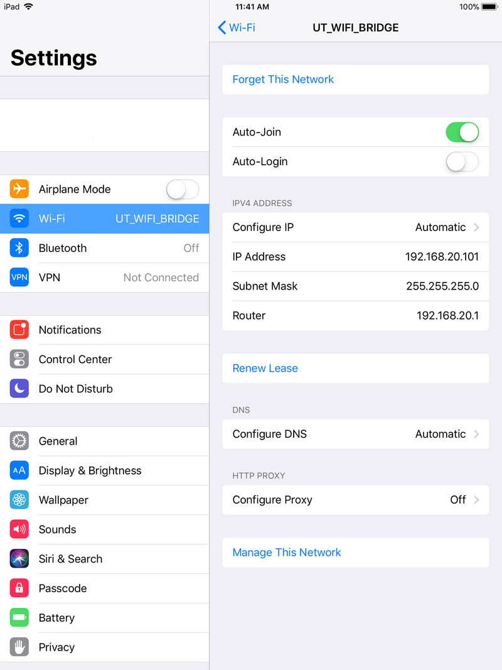Go back using the Wi-Fi back button
Screen dimensions: 502x670
[236, 28]
